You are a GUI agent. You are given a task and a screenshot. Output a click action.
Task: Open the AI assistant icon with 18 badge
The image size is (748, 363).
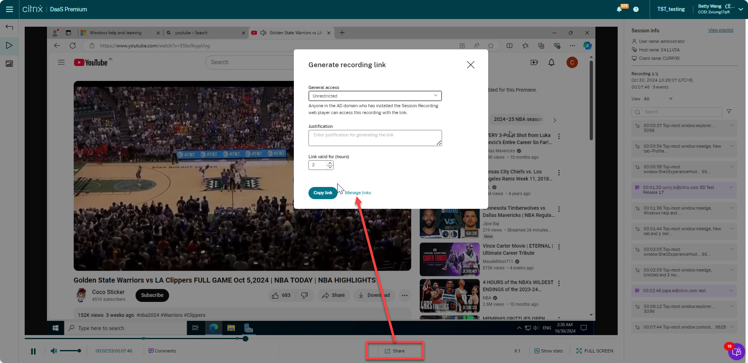coord(737,352)
